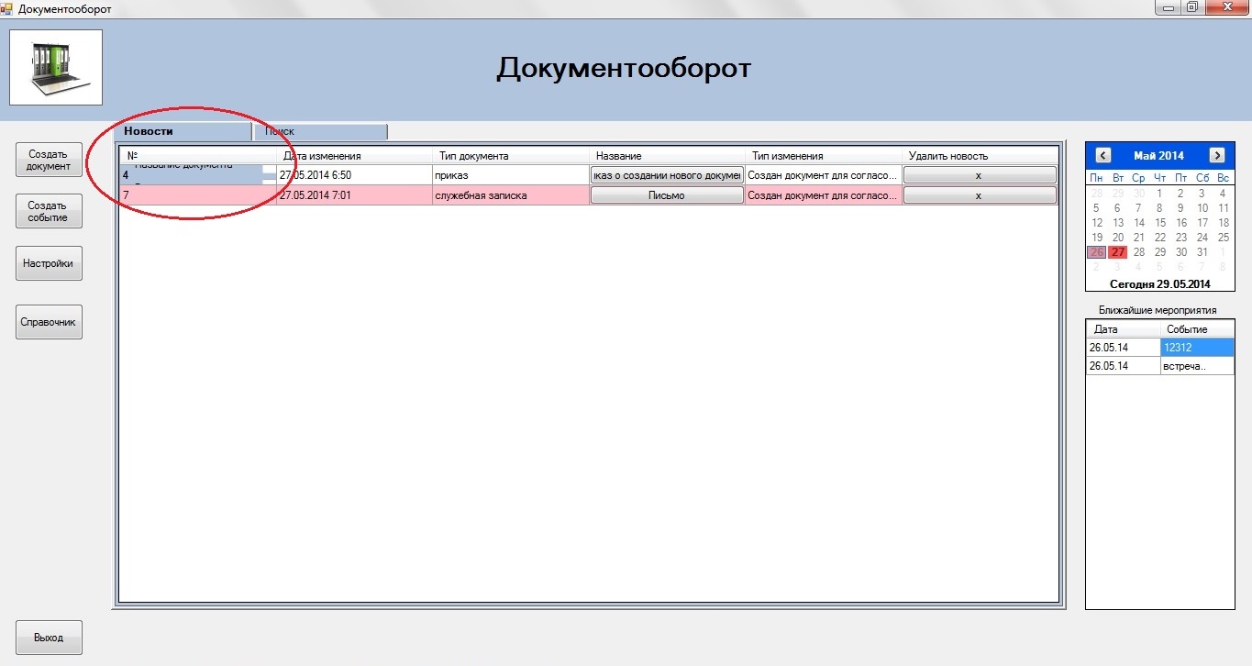The height and width of the screenshot is (666, 1252).
Task: Select day 27 in the calendar
Action: pos(1118,252)
